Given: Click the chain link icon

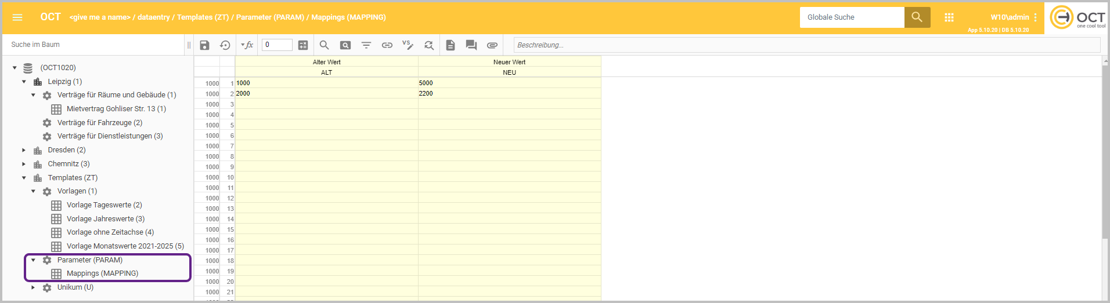Looking at the screenshot, I should coord(387,45).
